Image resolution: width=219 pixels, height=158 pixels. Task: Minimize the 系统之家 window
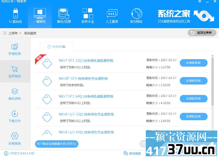coord(207,1)
